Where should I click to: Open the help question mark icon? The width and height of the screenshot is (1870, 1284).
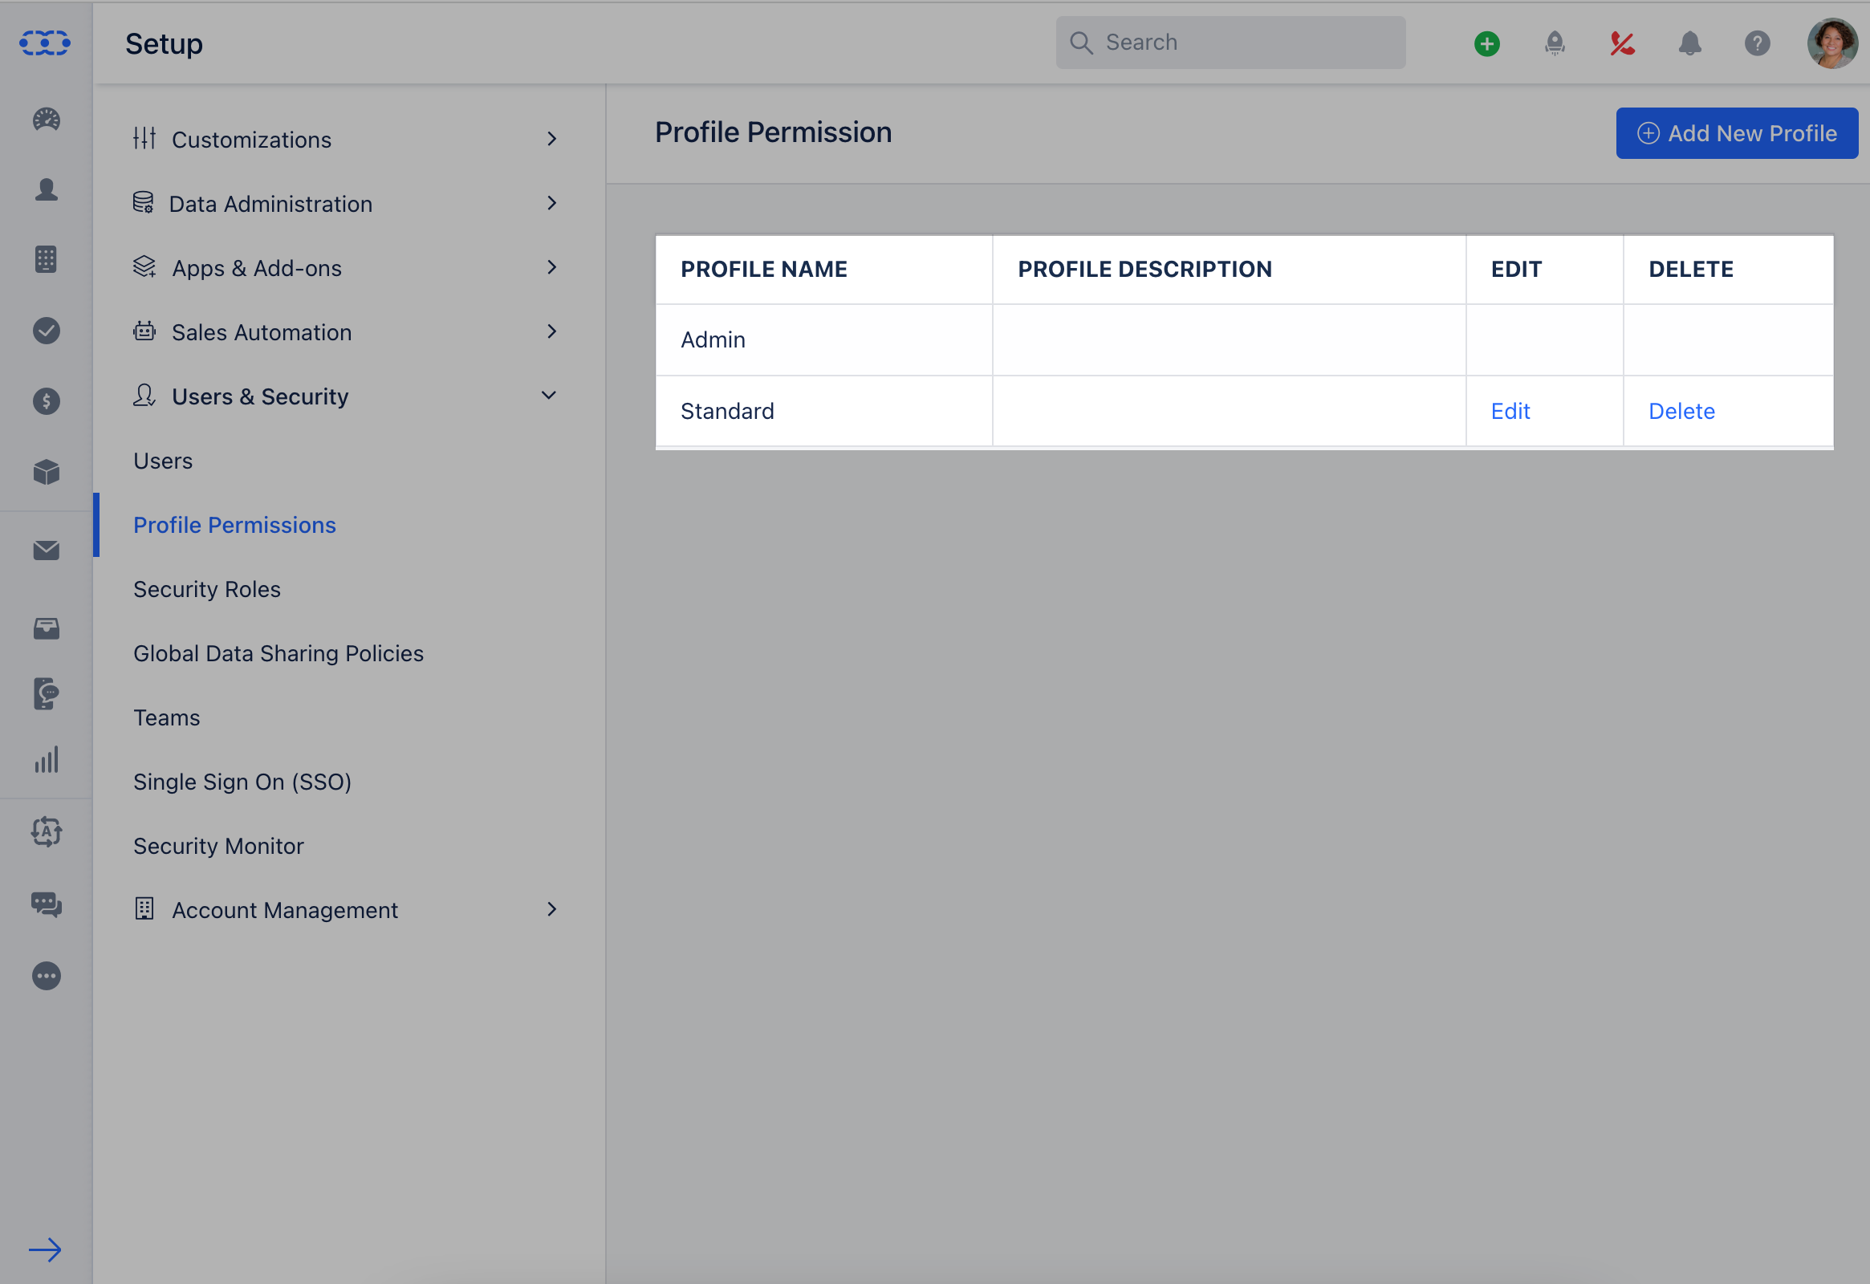point(1758,43)
